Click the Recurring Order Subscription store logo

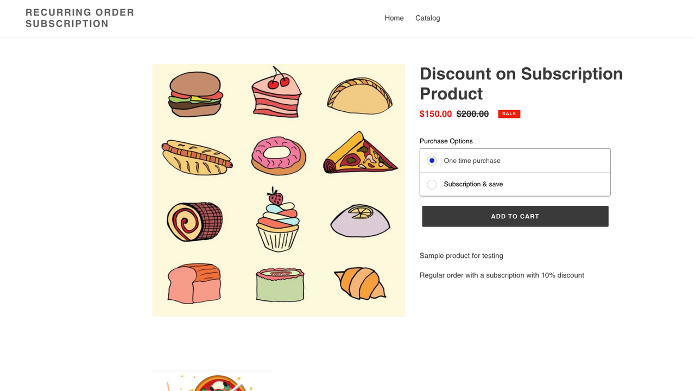[x=80, y=18]
